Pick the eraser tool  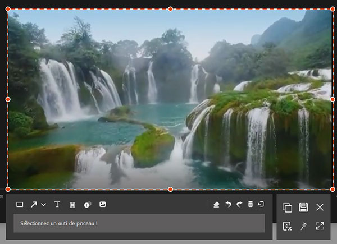(217, 205)
